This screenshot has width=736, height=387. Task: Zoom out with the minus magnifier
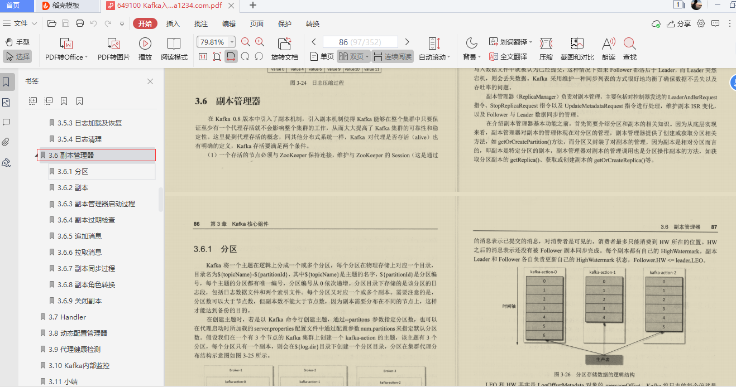246,42
